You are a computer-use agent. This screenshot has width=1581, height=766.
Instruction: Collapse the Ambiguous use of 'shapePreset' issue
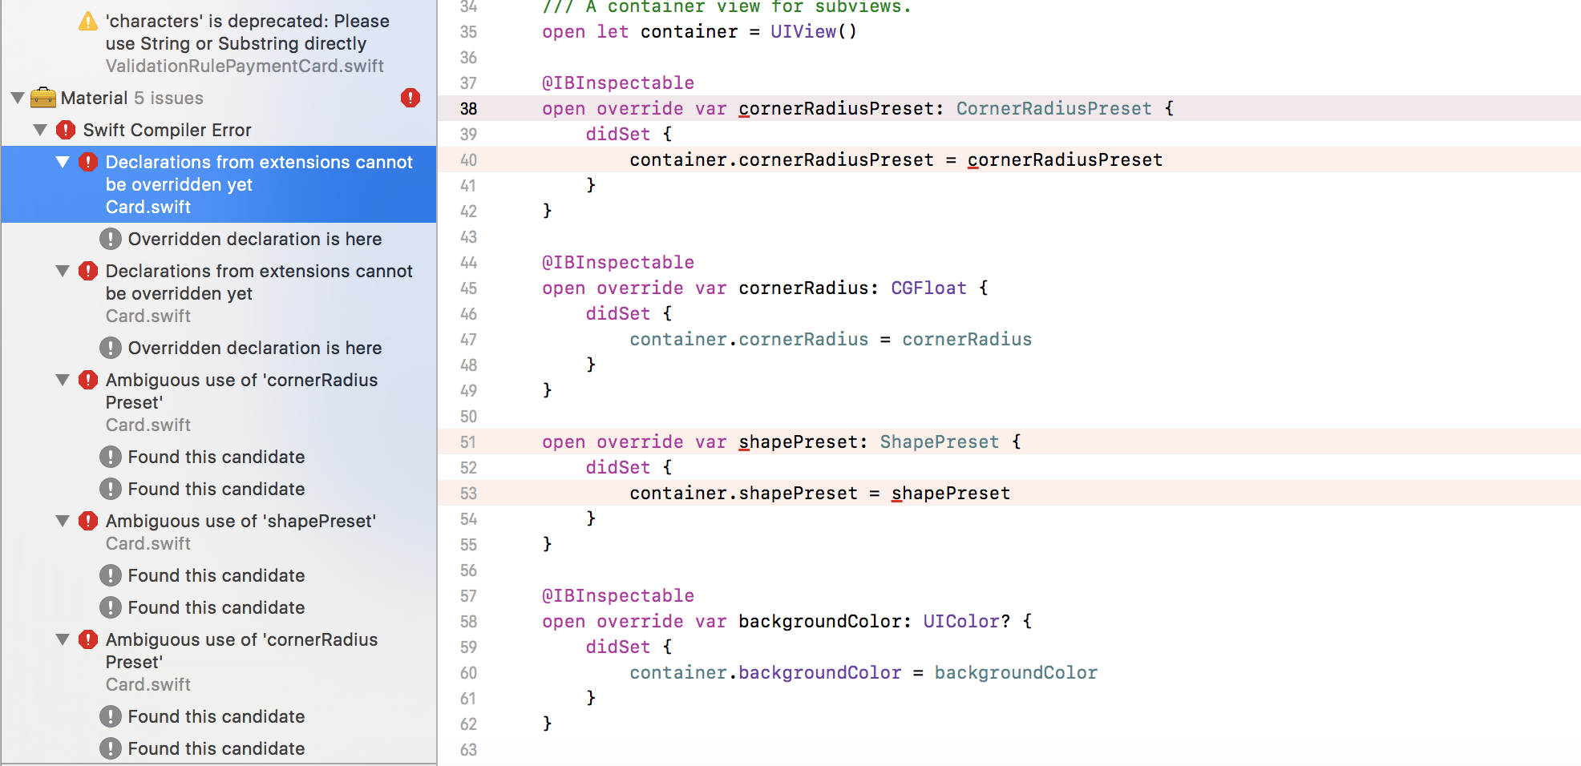click(x=63, y=521)
